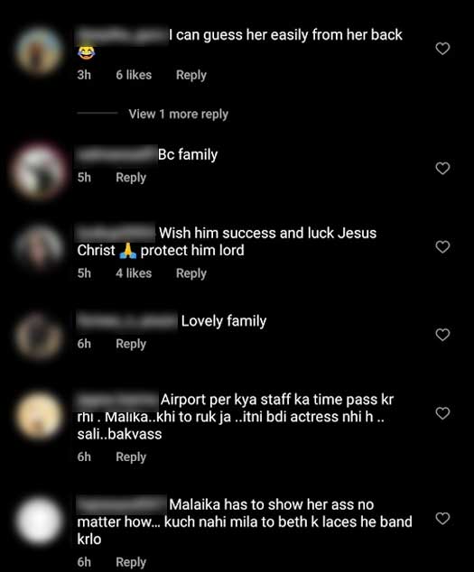Open profile picture of 'Bc family' commenter
Screen dimensions: 474x572
click(39, 171)
